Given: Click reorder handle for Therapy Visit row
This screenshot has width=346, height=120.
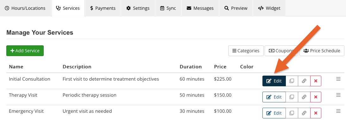Looking at the screenshot, I should tap(338, 95).
